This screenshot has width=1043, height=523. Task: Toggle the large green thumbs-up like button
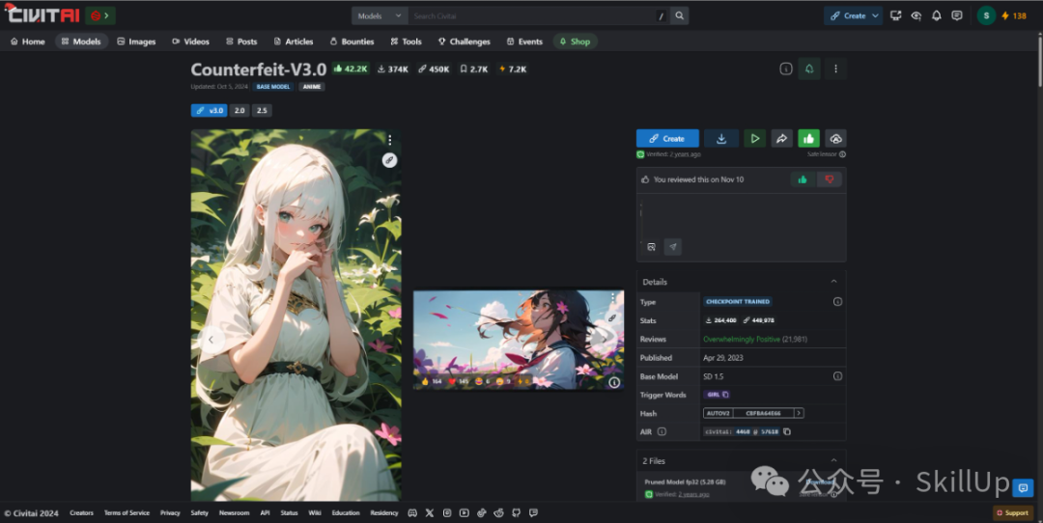[808, 138]
